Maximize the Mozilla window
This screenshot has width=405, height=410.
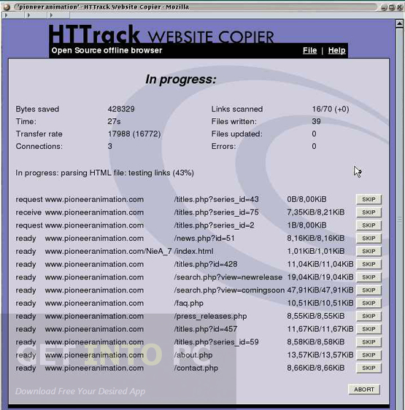(x=392, y=7)
